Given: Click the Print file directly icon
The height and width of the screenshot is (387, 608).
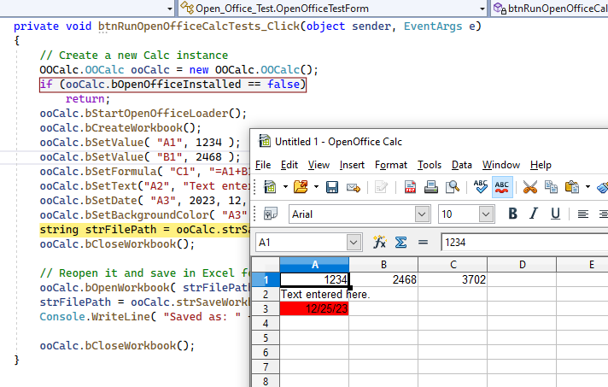Looking at the screenshot, I should pos(430,187).
